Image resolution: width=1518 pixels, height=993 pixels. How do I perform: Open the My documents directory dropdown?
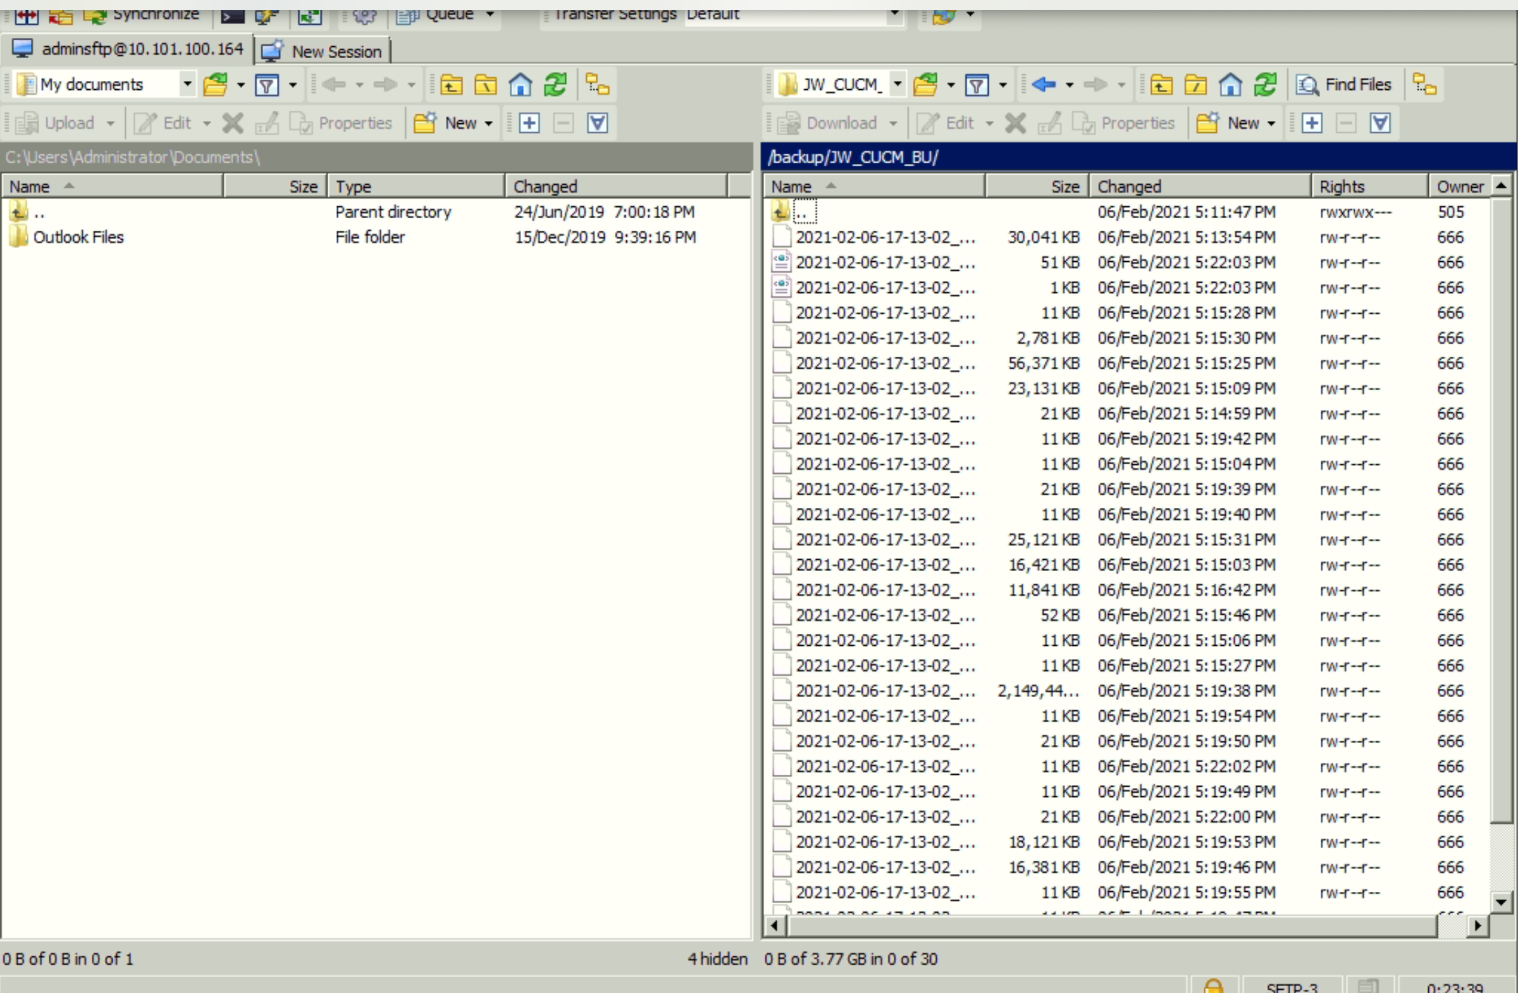(187, 83)
